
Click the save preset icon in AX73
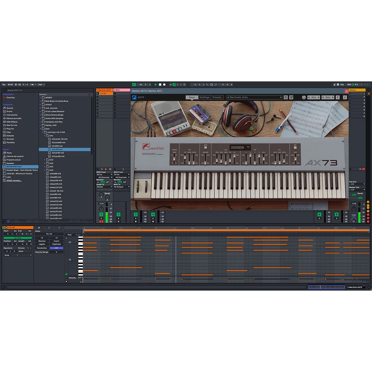click(286, 97)
